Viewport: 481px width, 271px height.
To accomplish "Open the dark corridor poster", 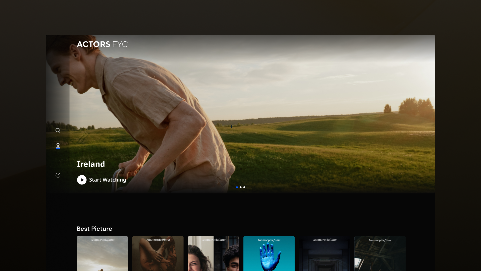I will click(324, 253).
